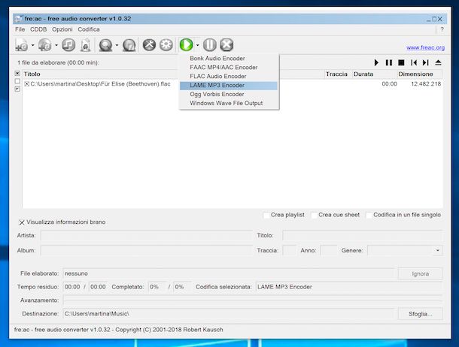The height and width of the screenshot is (347, 459).
Task: Click the fre:ac title bar application icon
Action: [18, 19]
